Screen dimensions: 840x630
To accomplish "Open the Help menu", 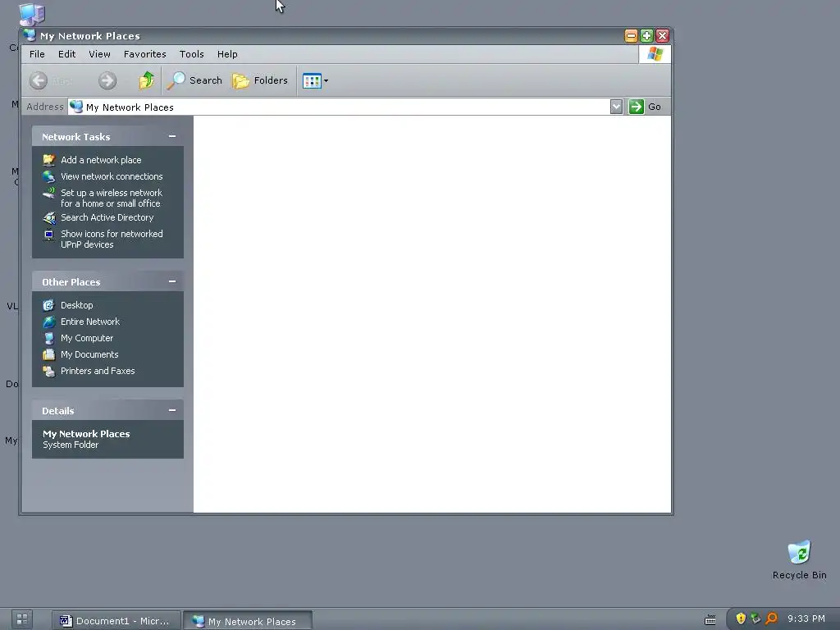I will point(227,54).
